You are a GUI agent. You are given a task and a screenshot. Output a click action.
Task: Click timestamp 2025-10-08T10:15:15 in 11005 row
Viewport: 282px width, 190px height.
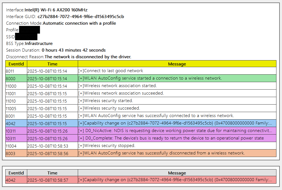point(47,109)
